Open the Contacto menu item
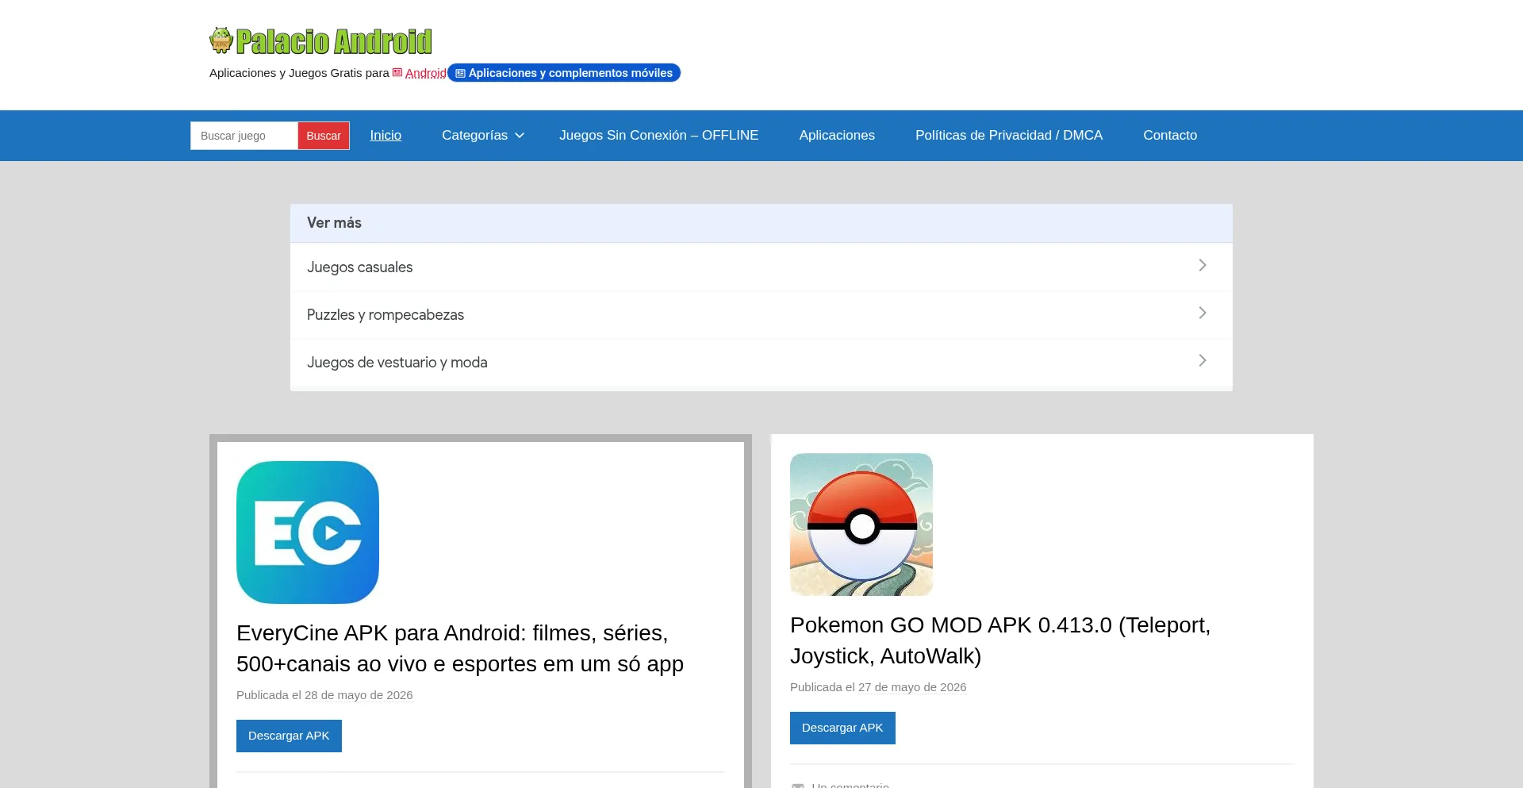Screen dimensions: 1523x788 click(x=1170, y=136)
